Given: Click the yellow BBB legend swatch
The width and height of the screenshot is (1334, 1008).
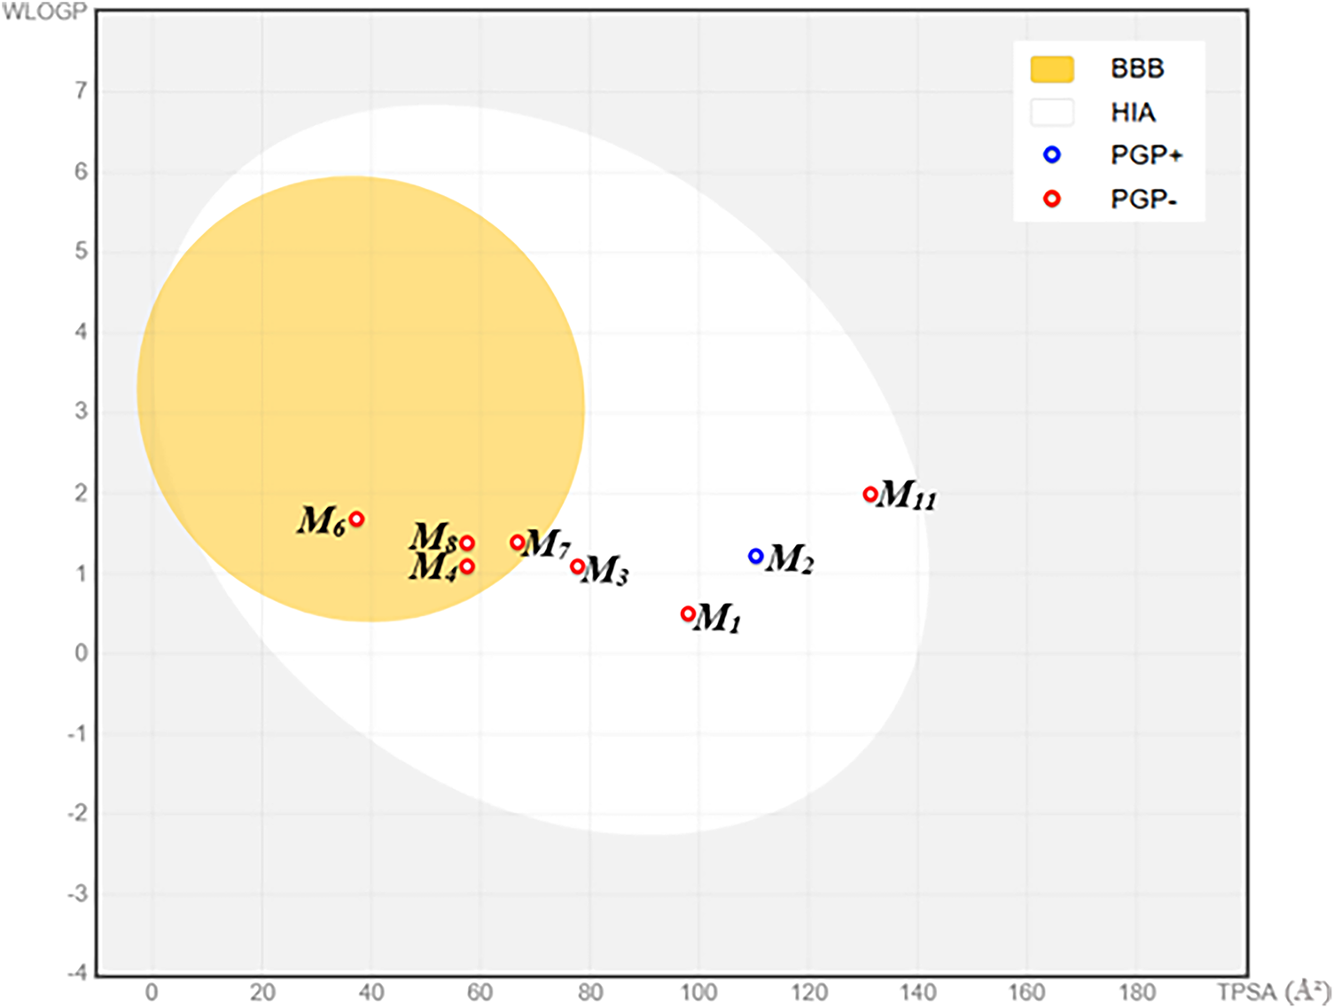Looking at the screenshot, I should coord(1052,69).
